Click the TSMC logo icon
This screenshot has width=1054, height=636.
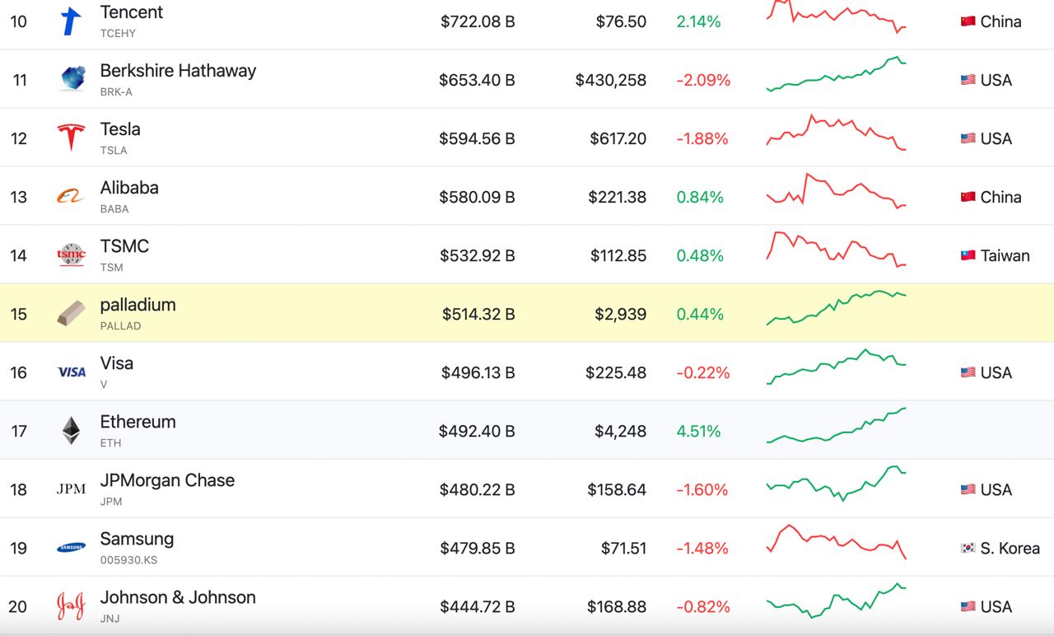pos(72,255)
